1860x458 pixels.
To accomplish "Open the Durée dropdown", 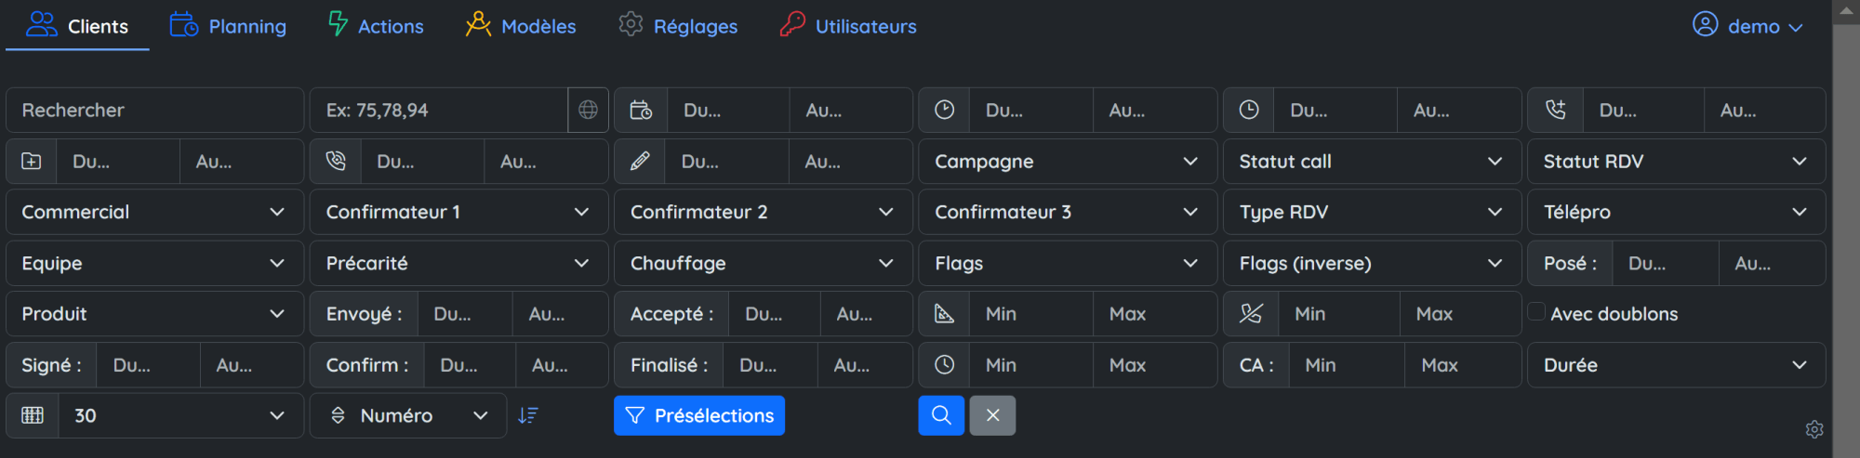I will click(1675, 365).
